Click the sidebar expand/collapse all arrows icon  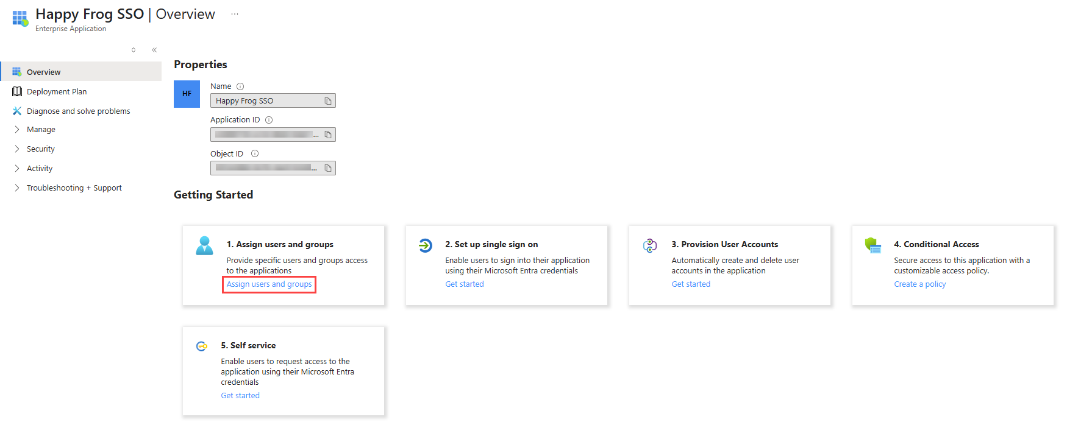point(134,50)
